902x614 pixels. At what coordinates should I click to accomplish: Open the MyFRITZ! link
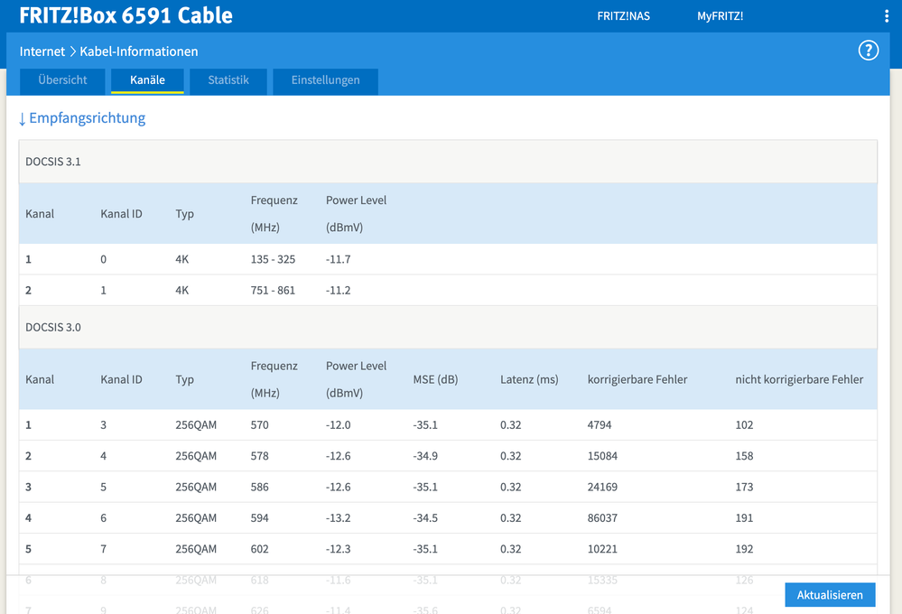pyautogui.click(x=720, y=16)
